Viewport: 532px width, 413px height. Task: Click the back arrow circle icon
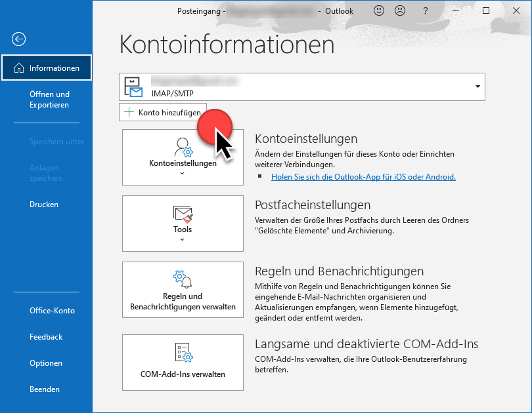[x=18, y=39]
